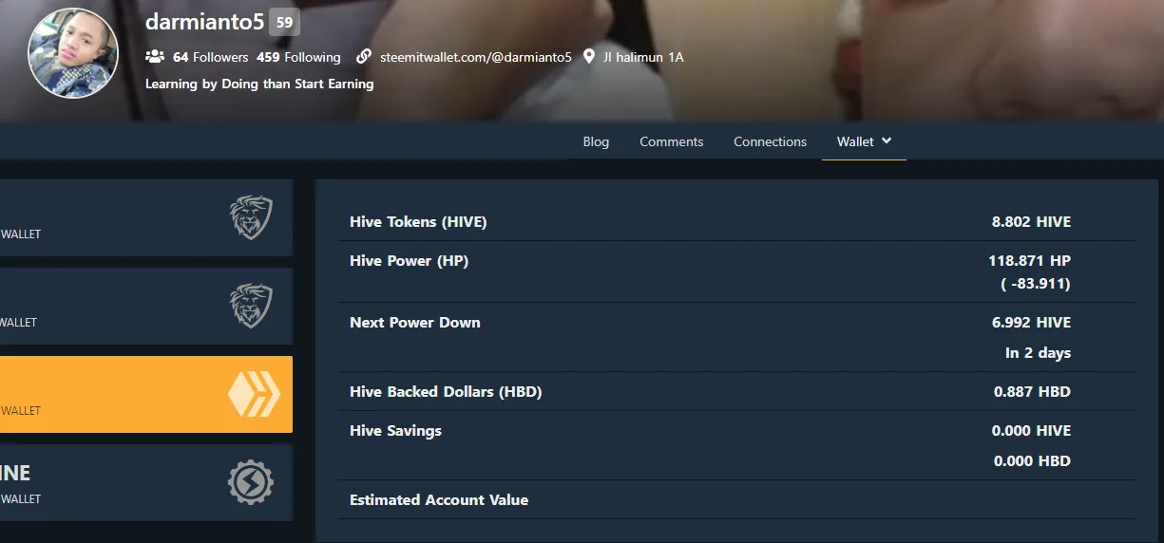Open the 64 Followers list

click(x=211, y=57)
